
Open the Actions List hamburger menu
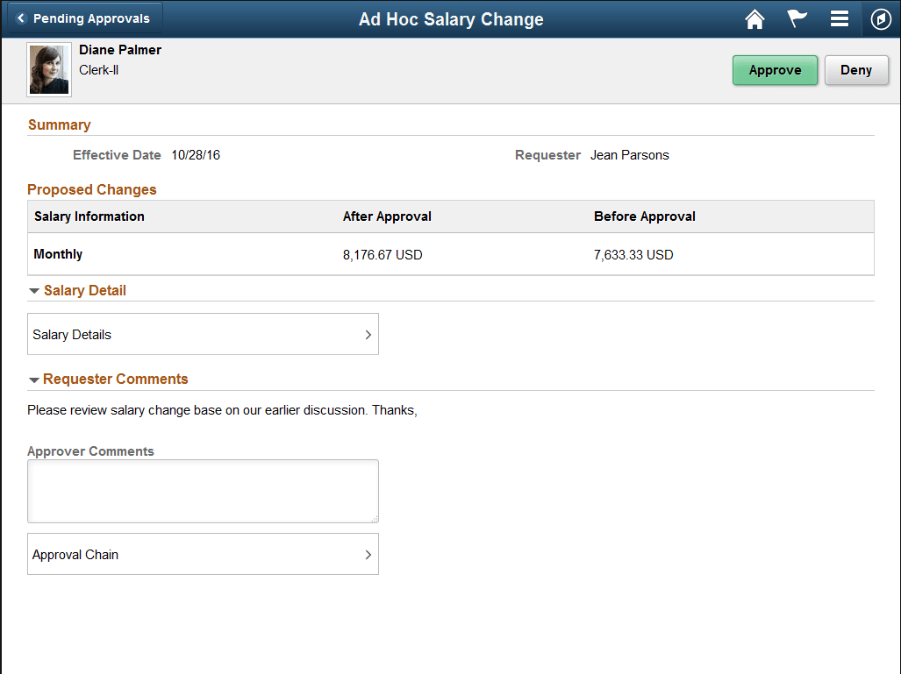pyautogui.click(x=839, y=18)
